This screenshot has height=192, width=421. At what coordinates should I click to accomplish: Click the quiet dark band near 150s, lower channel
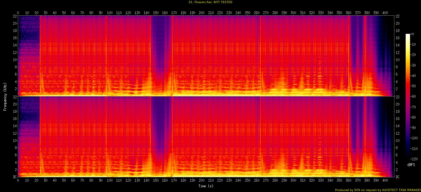[x=160, y=125]
